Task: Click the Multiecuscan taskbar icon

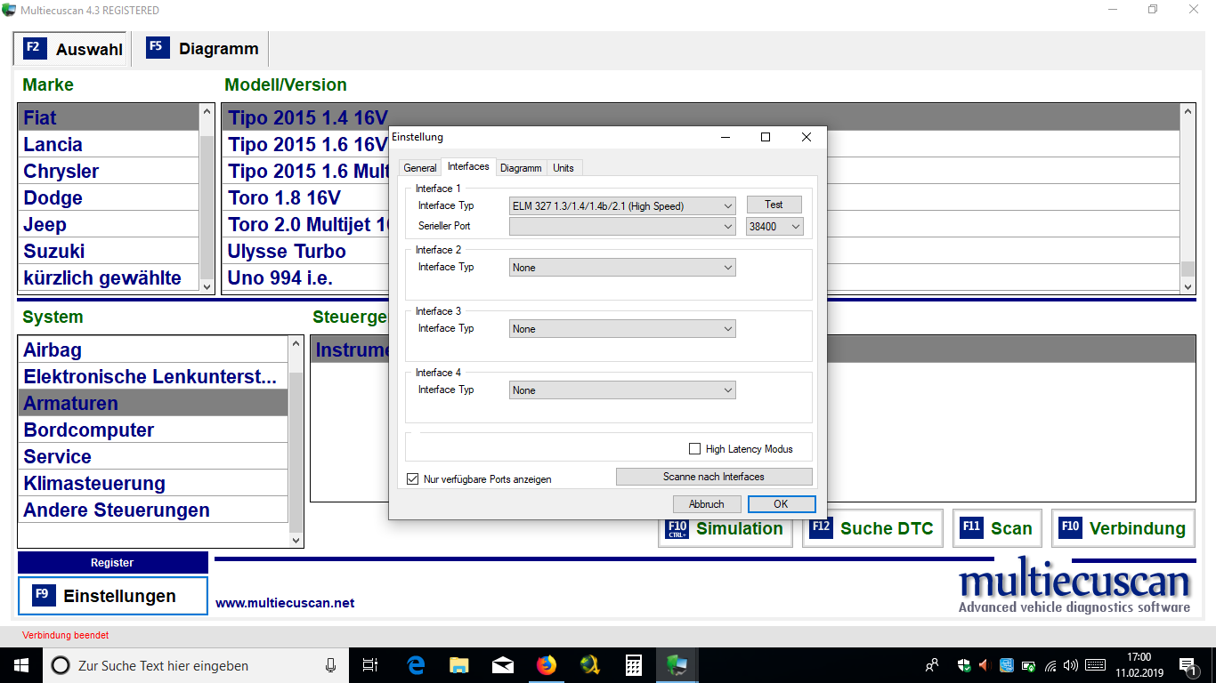Action: click(x=677, y=665)
